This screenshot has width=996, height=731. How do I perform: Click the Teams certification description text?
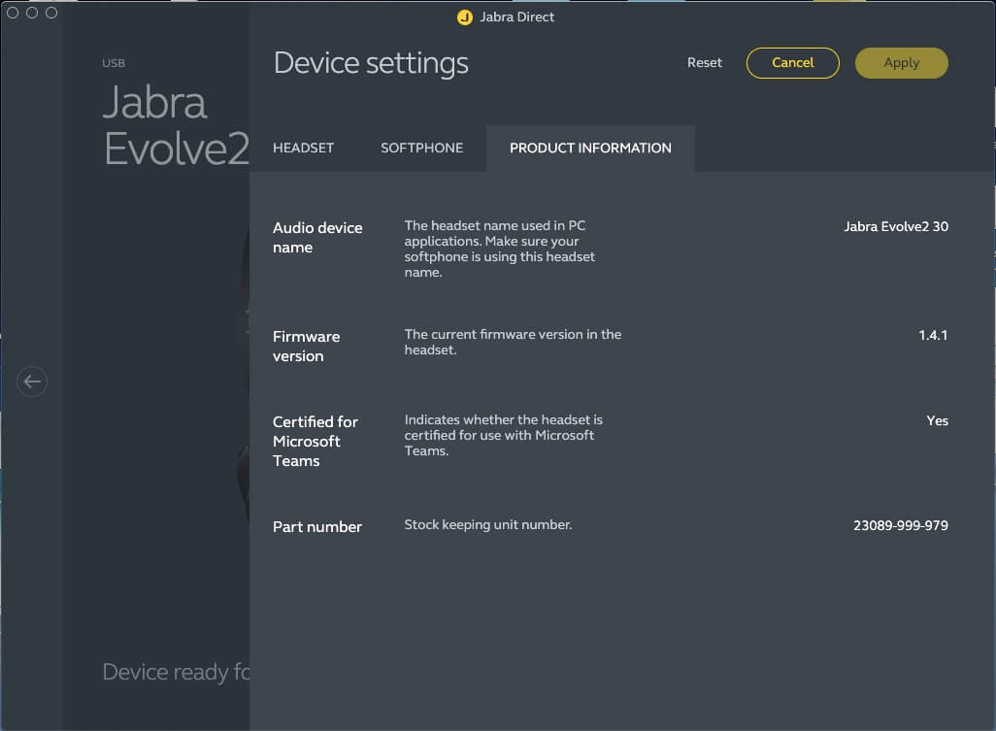(x=503, y=435)
